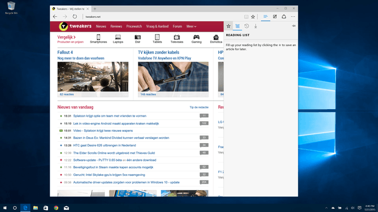Open Reading view book icon
Screen dimensions: 378x212
pos(246,17)
